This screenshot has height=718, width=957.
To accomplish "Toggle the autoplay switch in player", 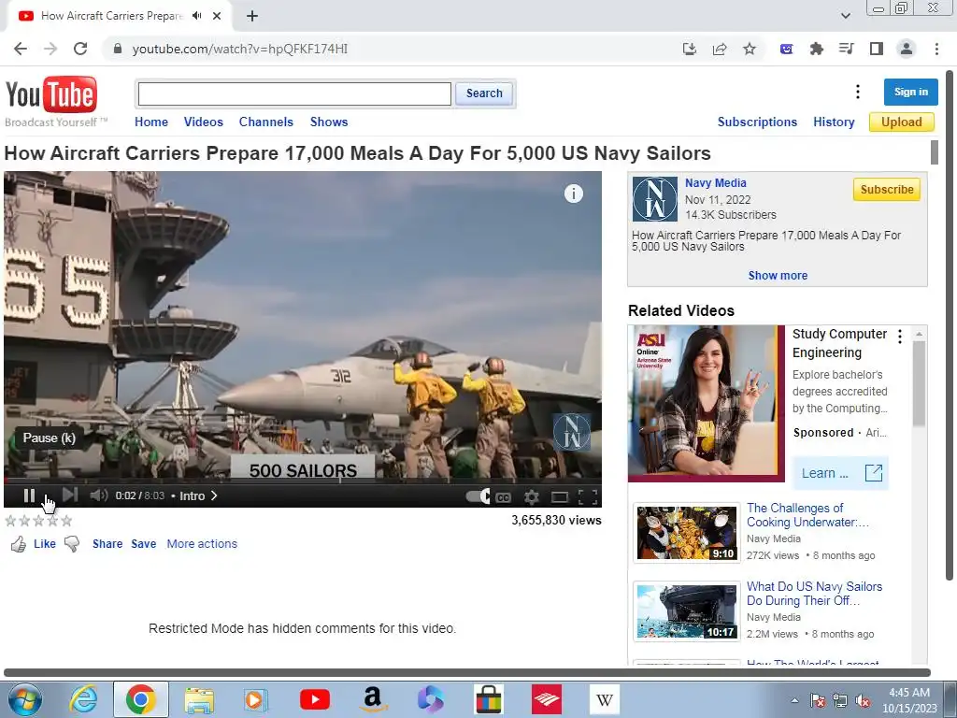I will (478, 496).
